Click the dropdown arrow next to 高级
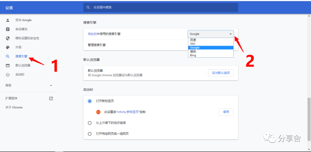This screenshot has height=152, width=311. [51, 85]
